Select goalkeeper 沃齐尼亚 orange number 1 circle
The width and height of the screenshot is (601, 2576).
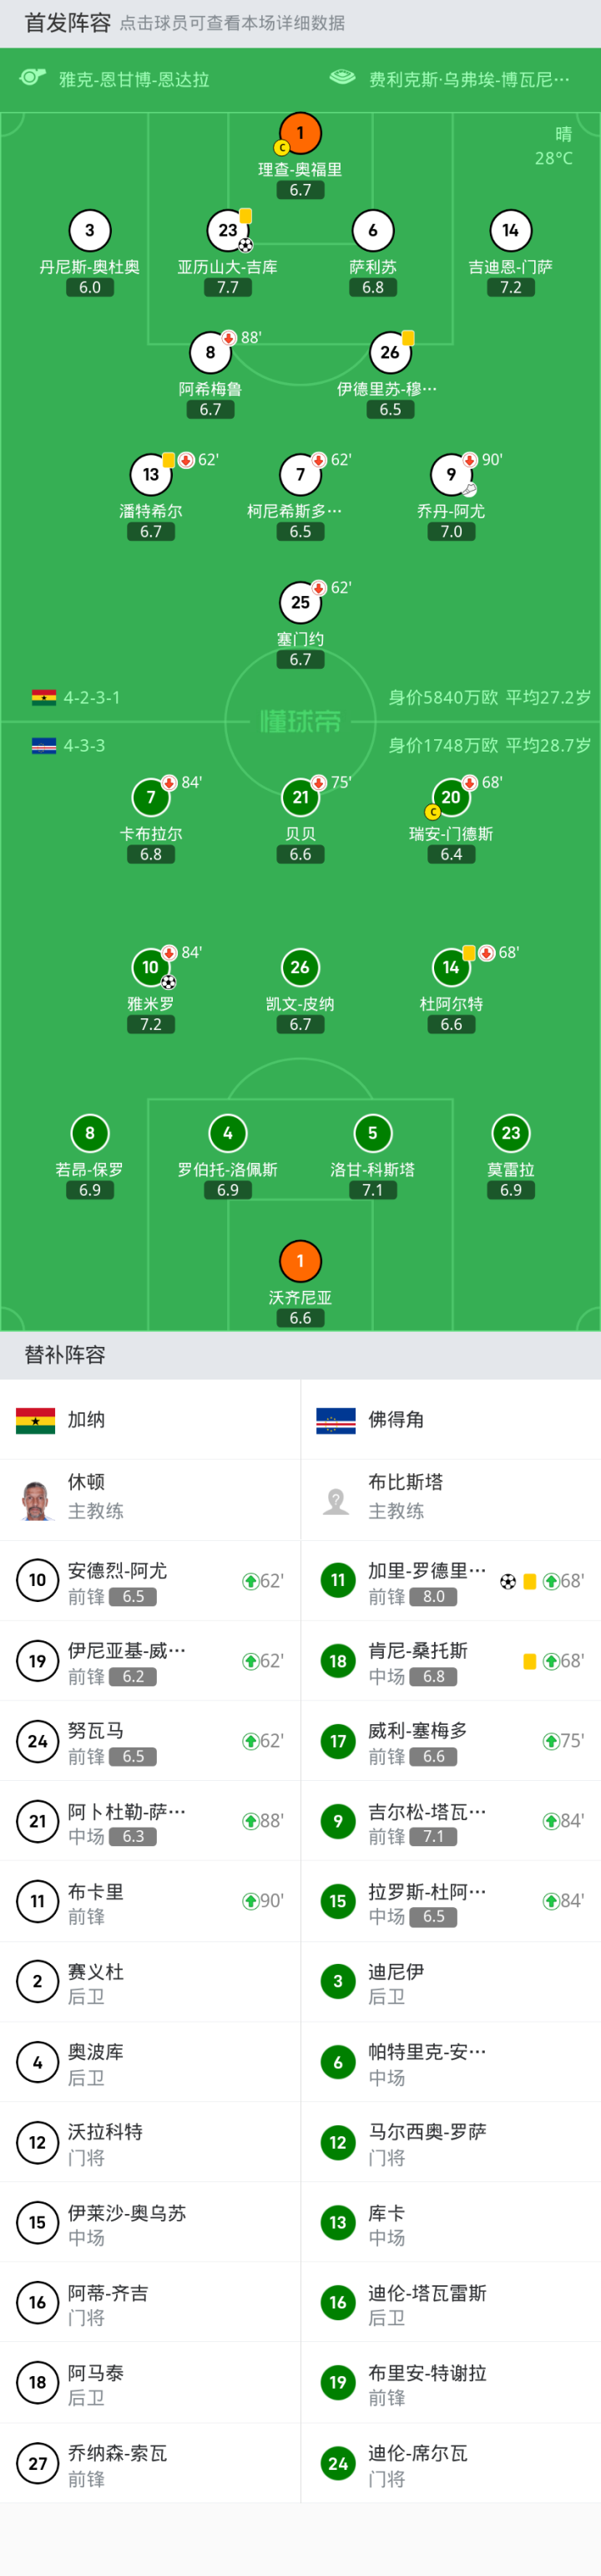click(x=300, y=1261)
